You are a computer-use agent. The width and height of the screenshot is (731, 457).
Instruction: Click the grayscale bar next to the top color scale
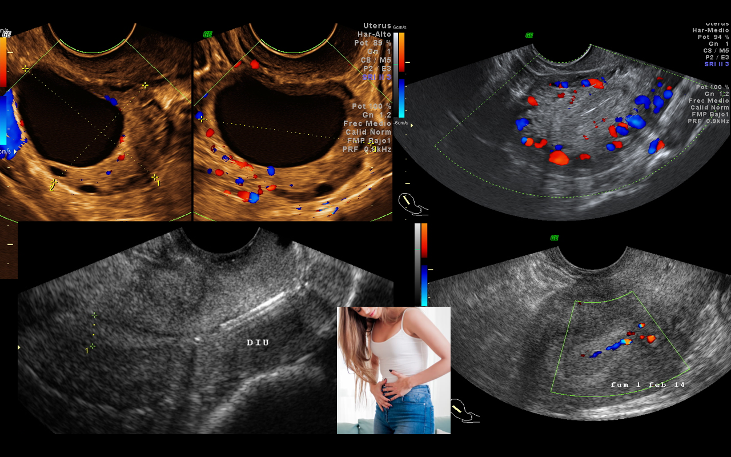click(395, 75)
